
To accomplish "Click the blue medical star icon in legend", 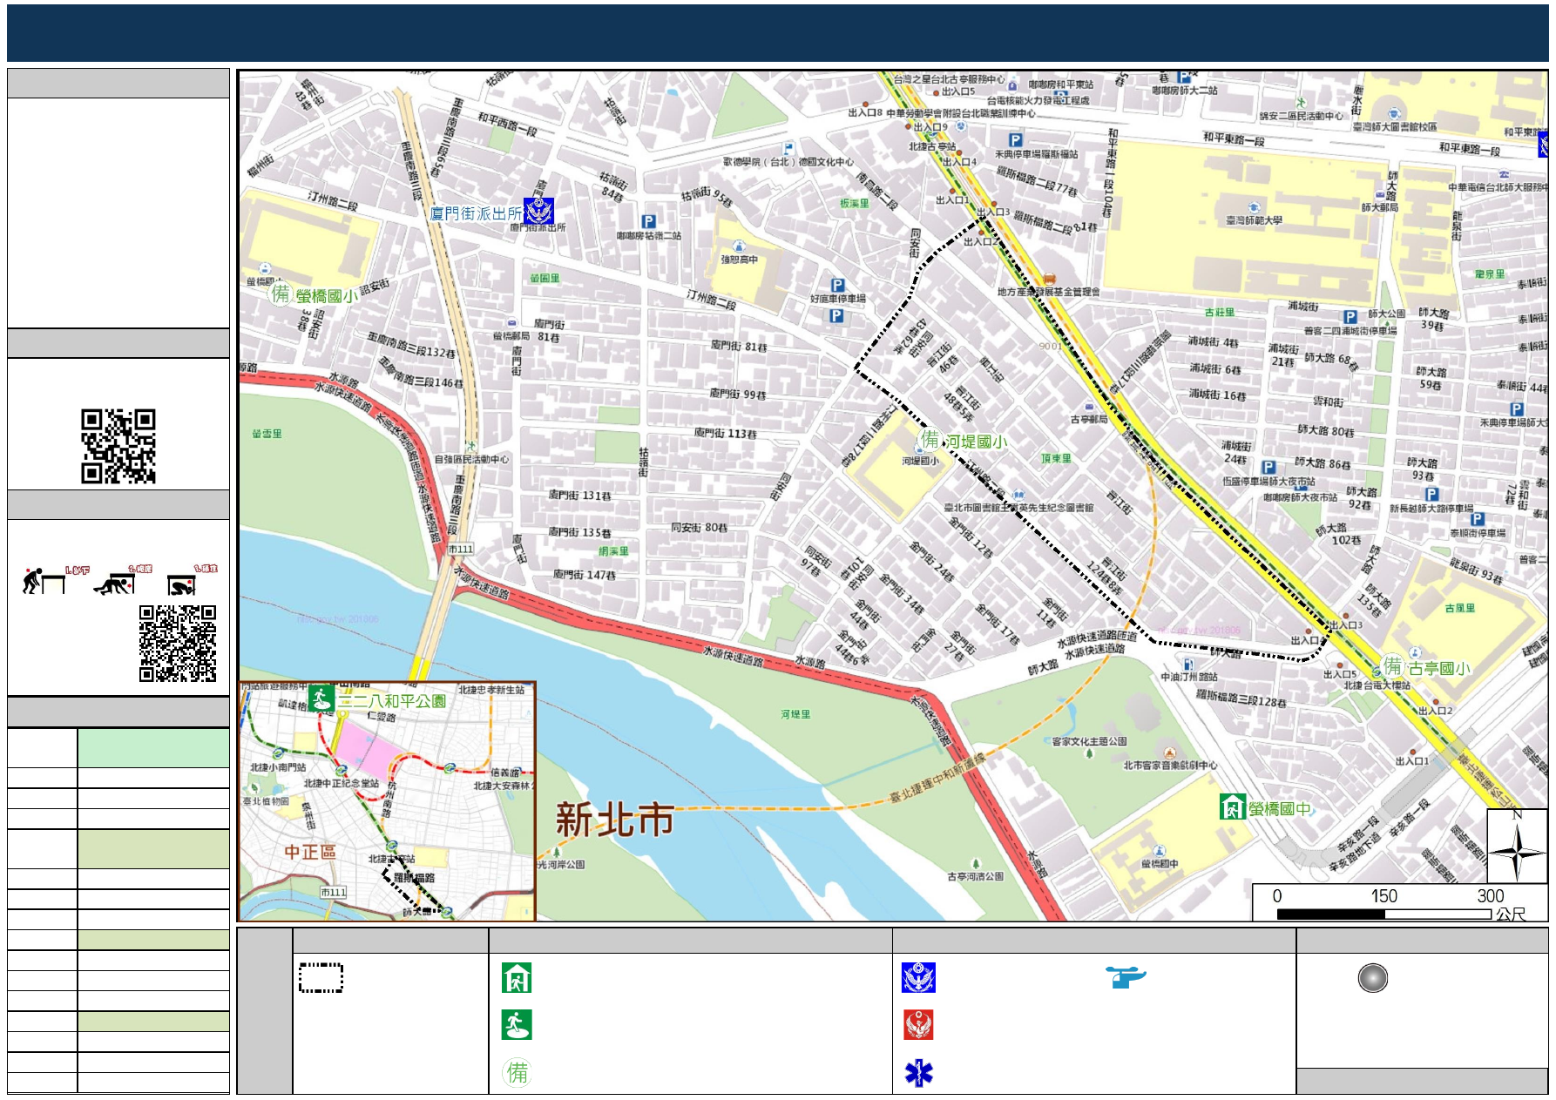I will tap(918, 1073).
